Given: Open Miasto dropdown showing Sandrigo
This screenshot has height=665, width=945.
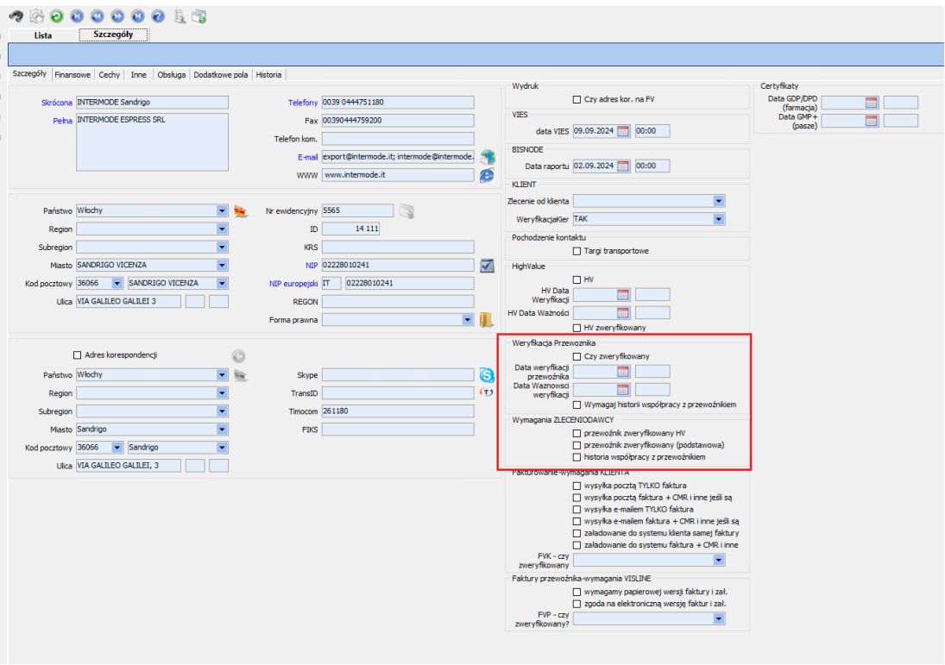Looking at the screenshot, I should coord(222,430).
